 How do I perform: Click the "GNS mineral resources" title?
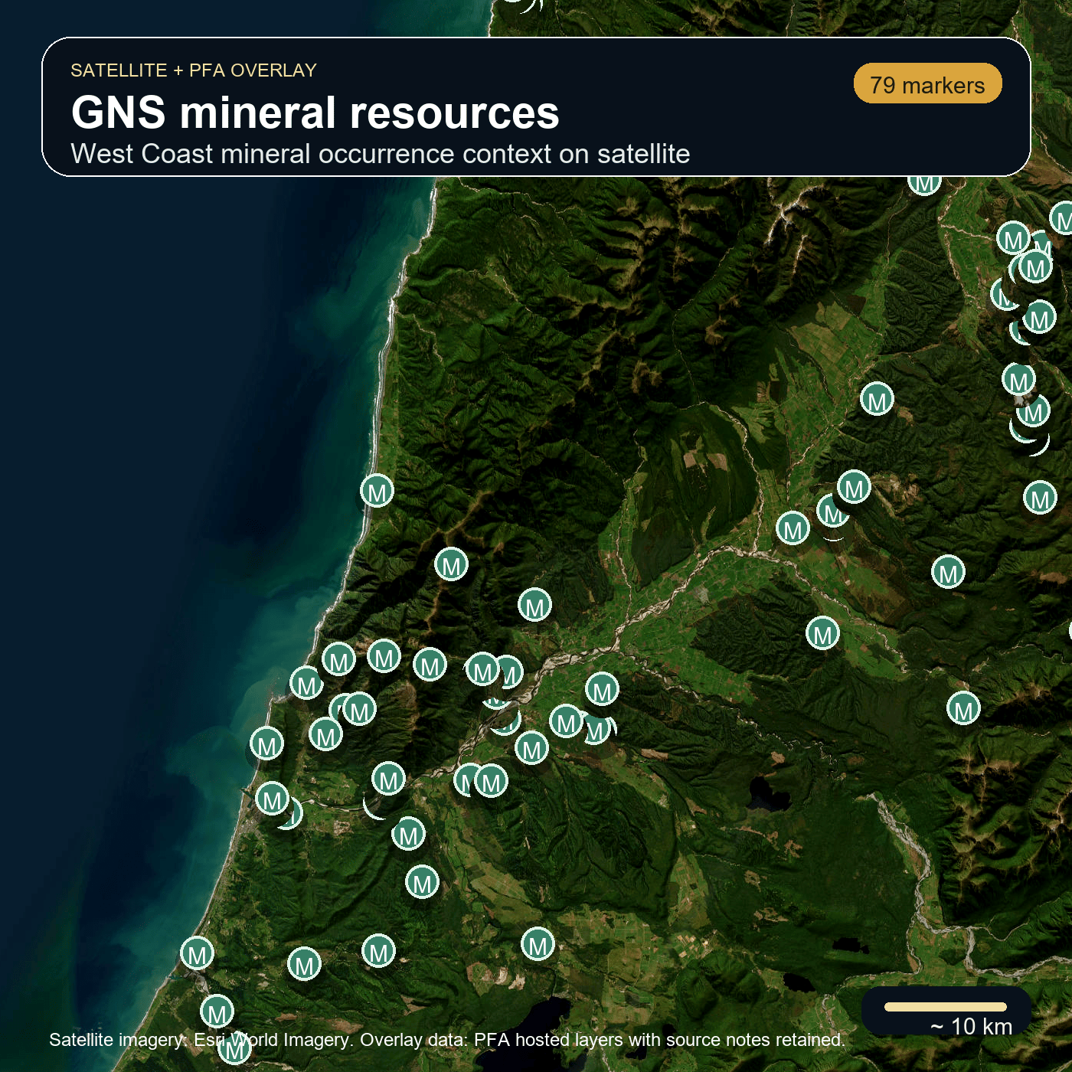tap(315, 113)
